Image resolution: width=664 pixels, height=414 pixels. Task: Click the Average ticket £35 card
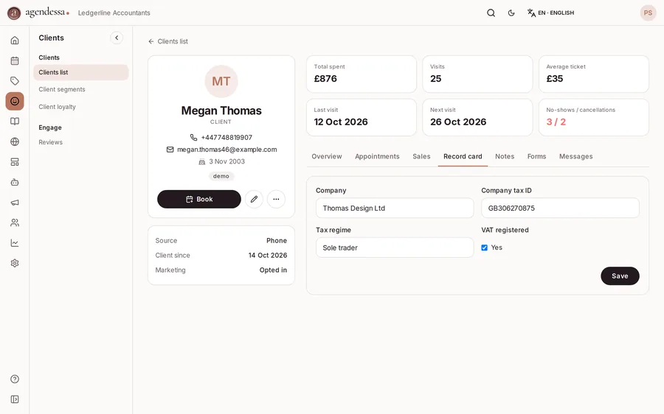pyautogui.click(x=594, y=74)
